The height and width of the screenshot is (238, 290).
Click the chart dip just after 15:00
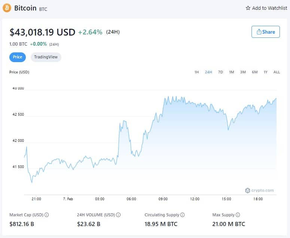[228, 129]
